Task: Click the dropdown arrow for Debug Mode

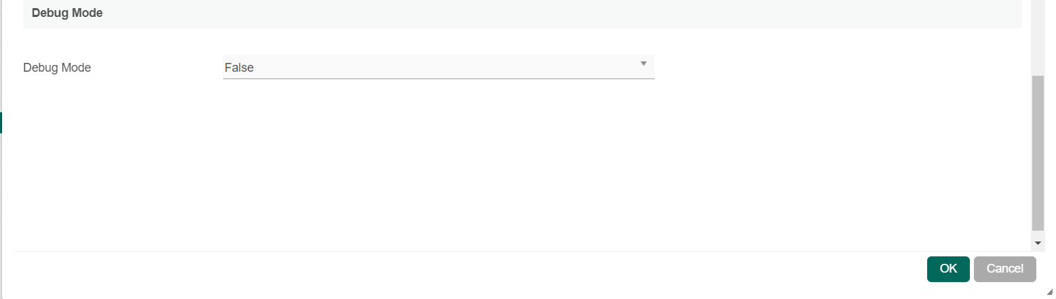Action: (643, 64)
